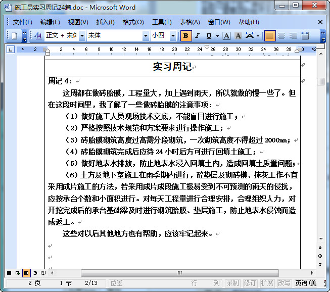Toggle 扩展 selection mode in status bar
This screenshot has height=292, width=330.
(267, 283)
